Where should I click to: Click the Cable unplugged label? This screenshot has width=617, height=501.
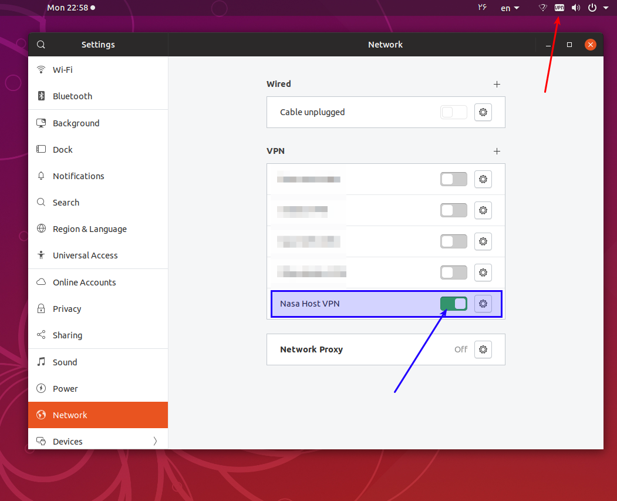pos(312,112)
